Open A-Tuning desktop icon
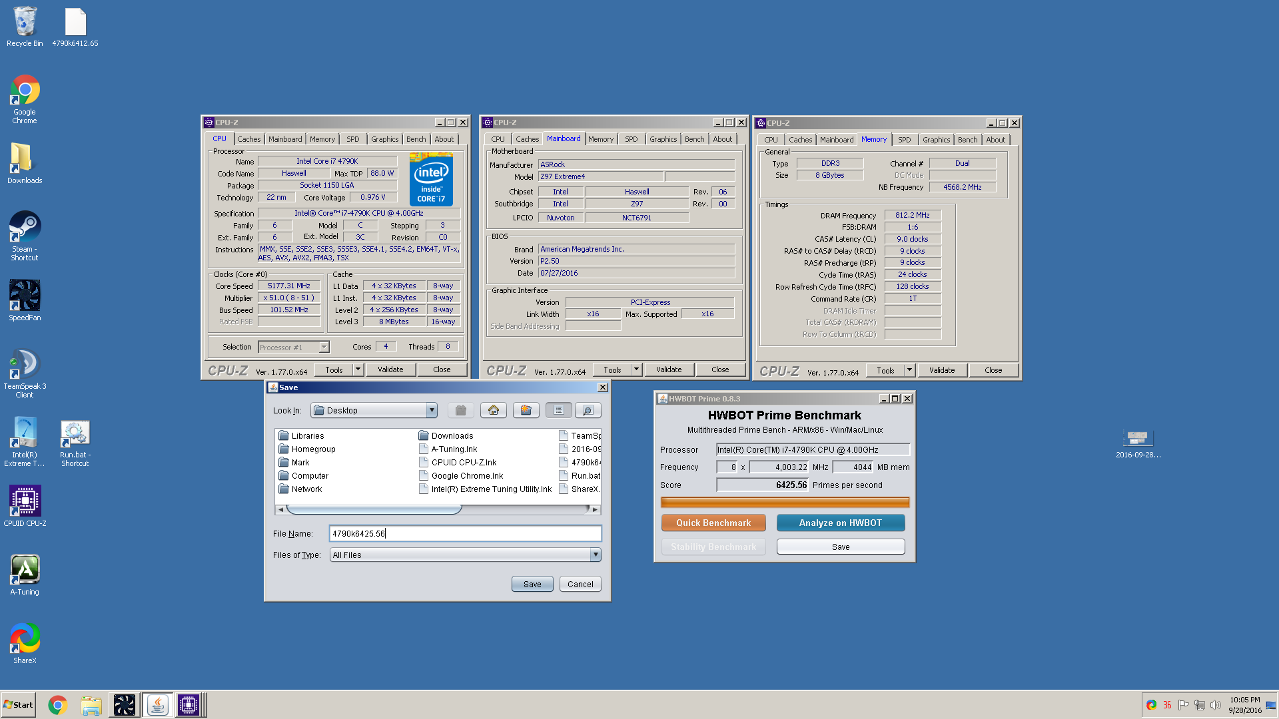The image size is (1279, 719). click(25, 575)
